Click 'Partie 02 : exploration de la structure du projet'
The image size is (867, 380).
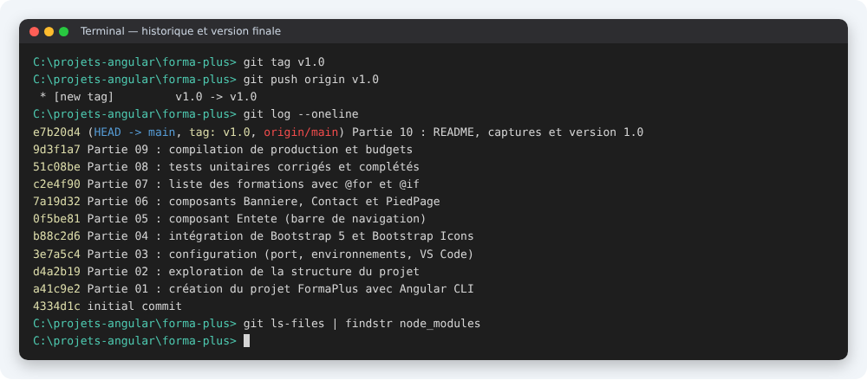click(x=253, y=272)
